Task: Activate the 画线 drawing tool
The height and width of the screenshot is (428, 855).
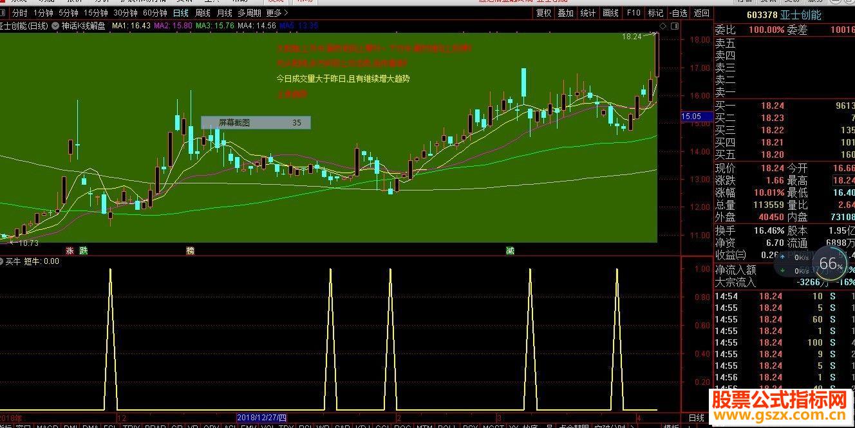Action: coord(611,13)
